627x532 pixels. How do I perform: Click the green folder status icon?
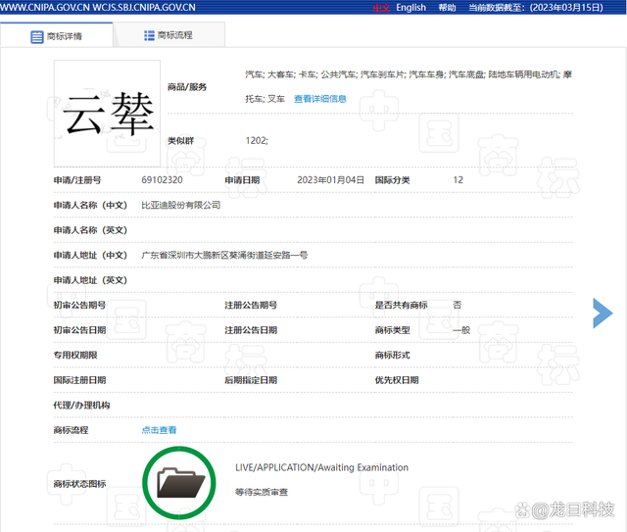click(x=179, y=483)
